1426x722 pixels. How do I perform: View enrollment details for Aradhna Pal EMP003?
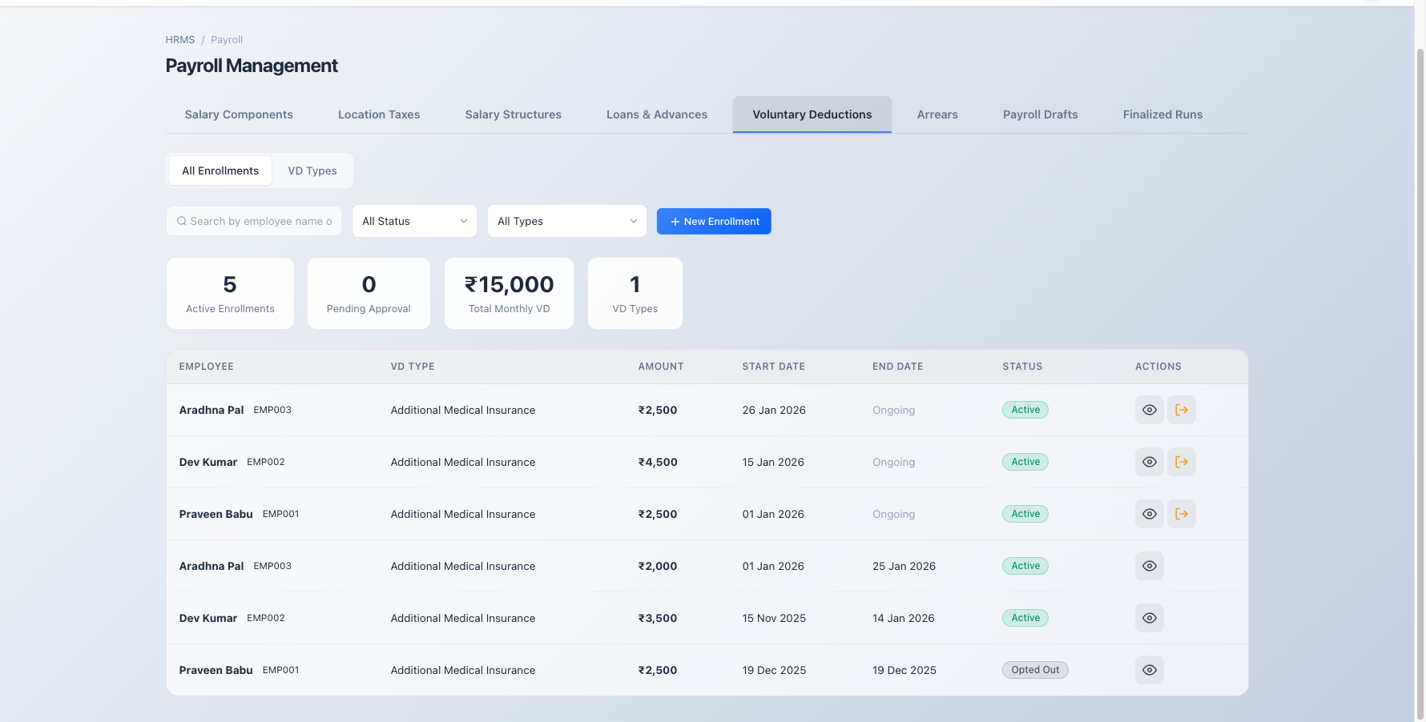coord(1150,410)
